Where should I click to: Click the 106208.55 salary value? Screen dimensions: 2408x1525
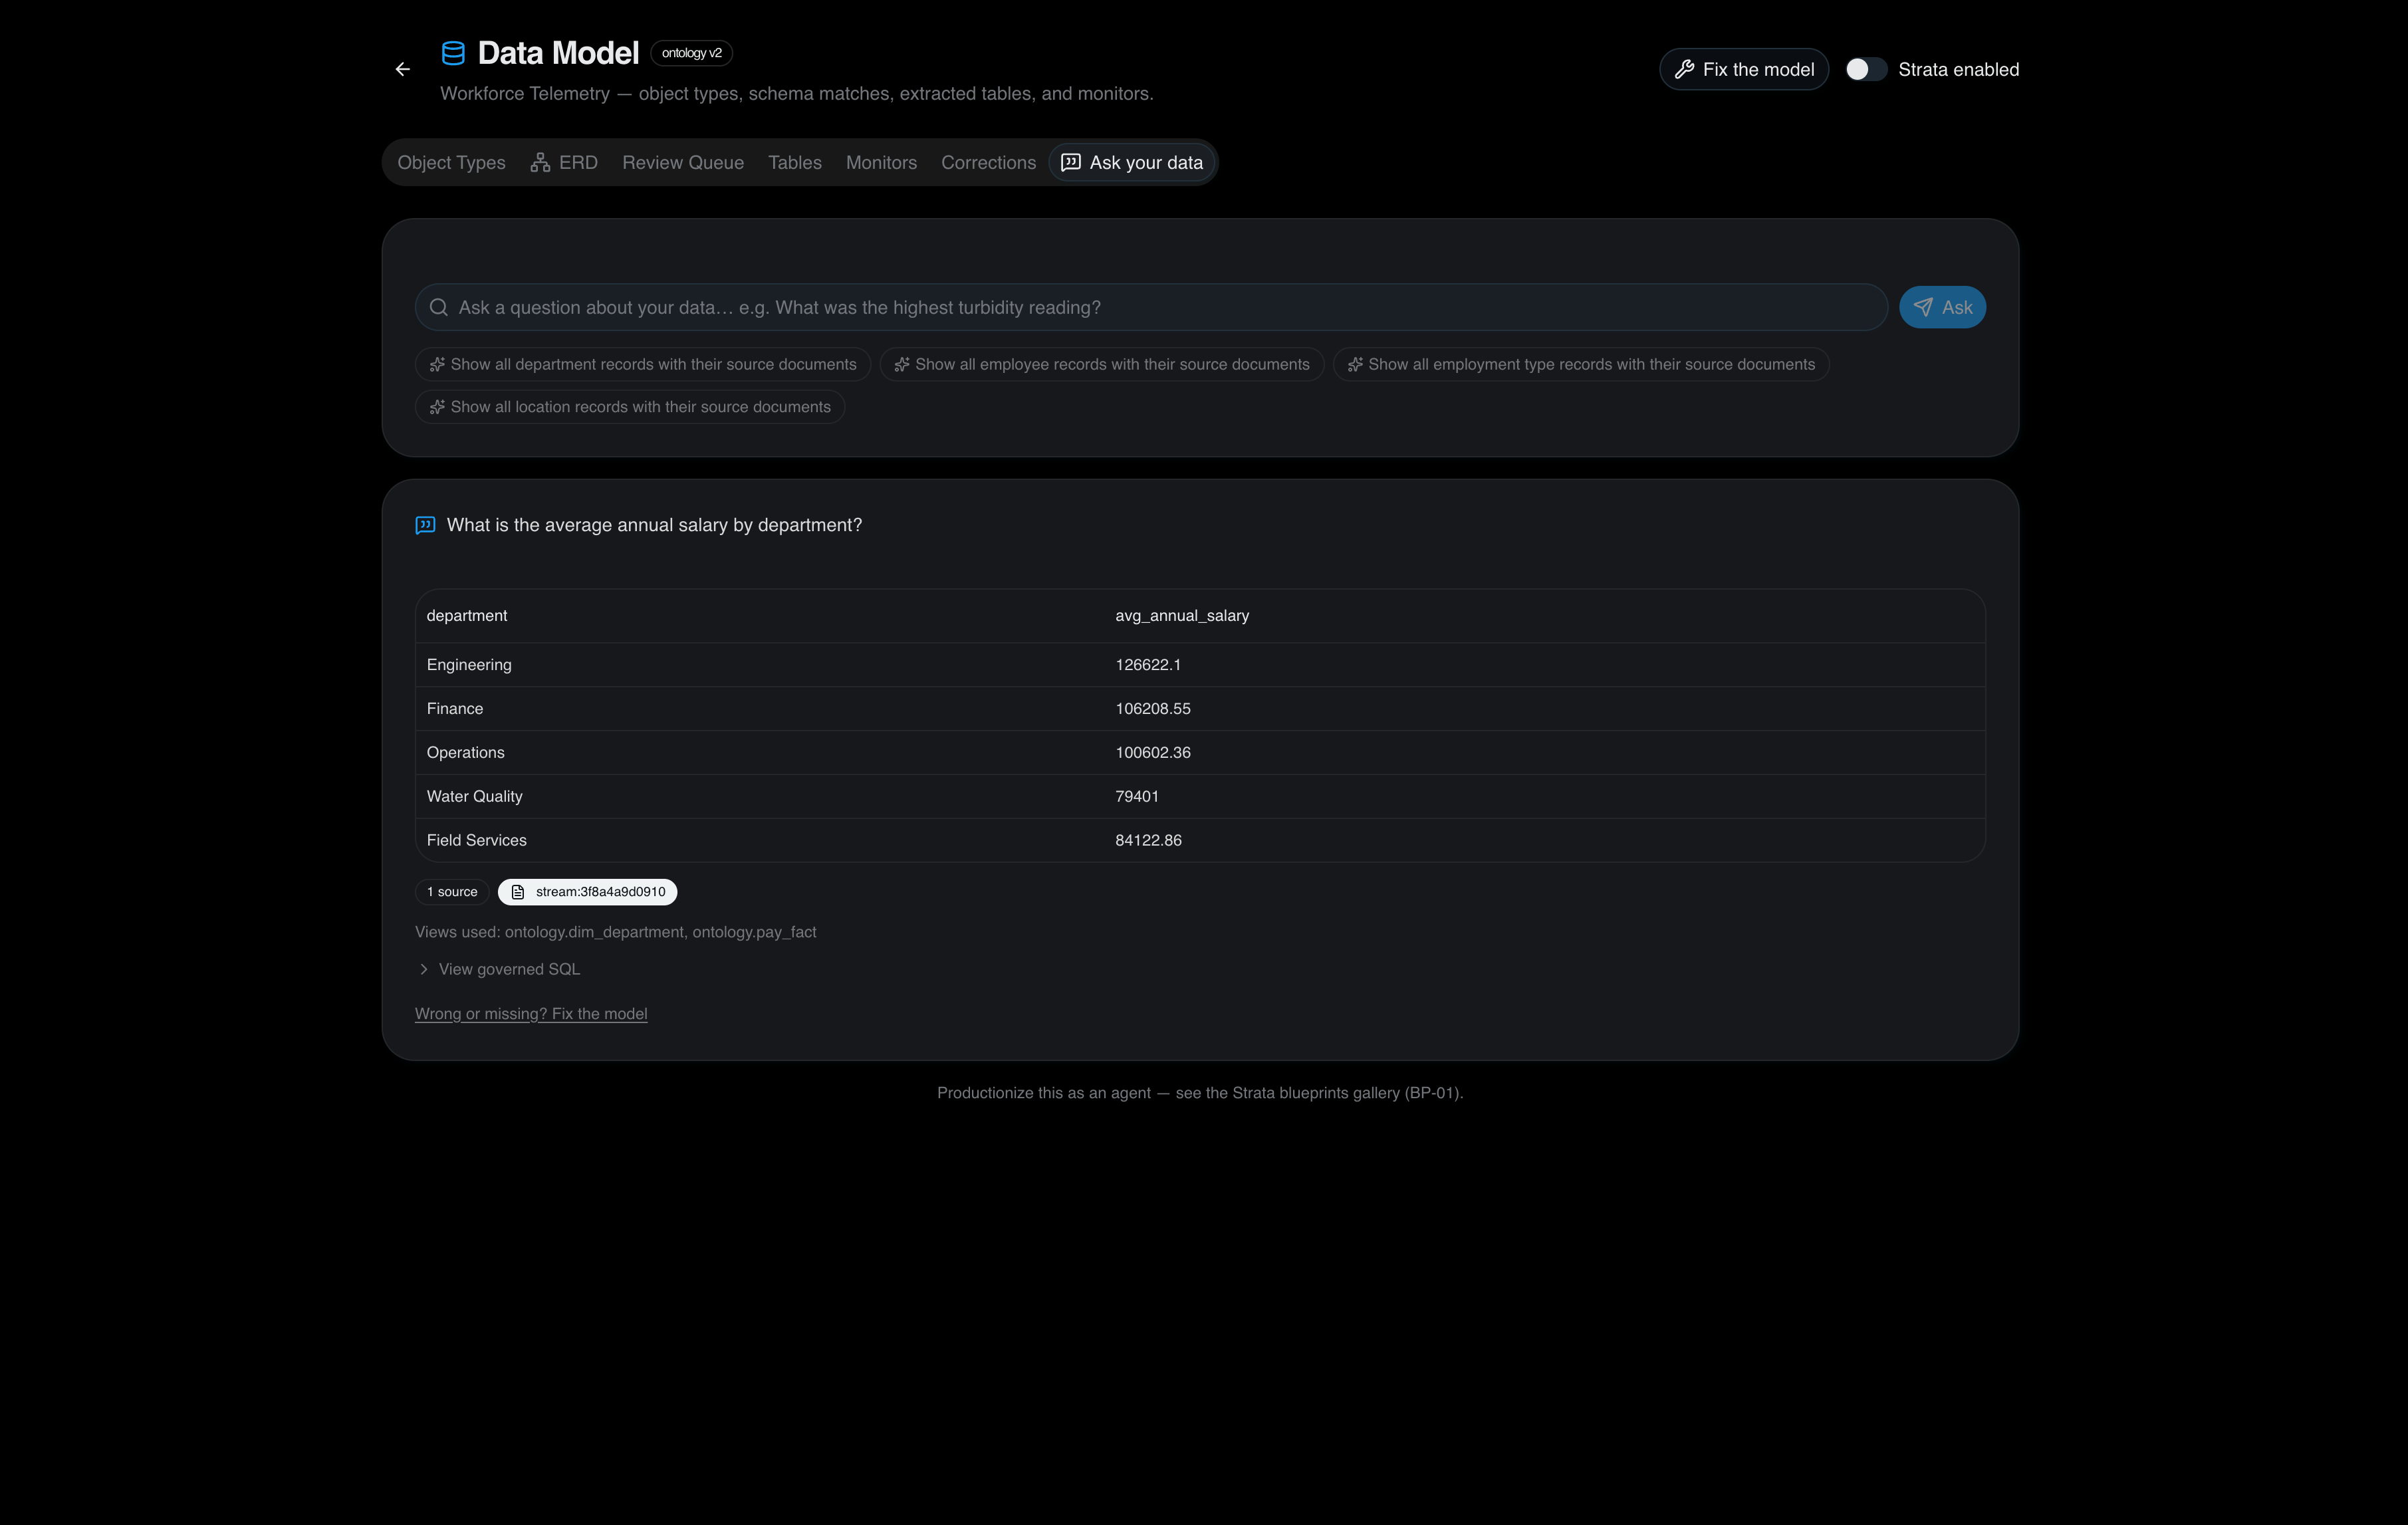pyautogui.click(x=1153, y=709)
